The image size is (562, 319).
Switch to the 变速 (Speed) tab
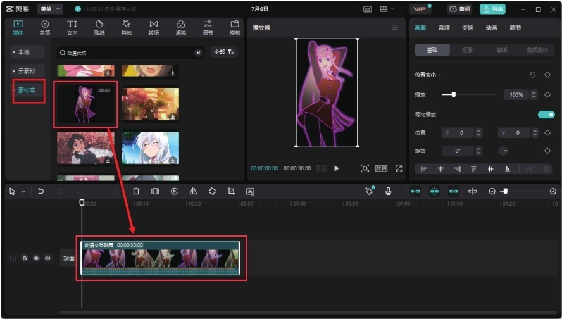(468, 28)
